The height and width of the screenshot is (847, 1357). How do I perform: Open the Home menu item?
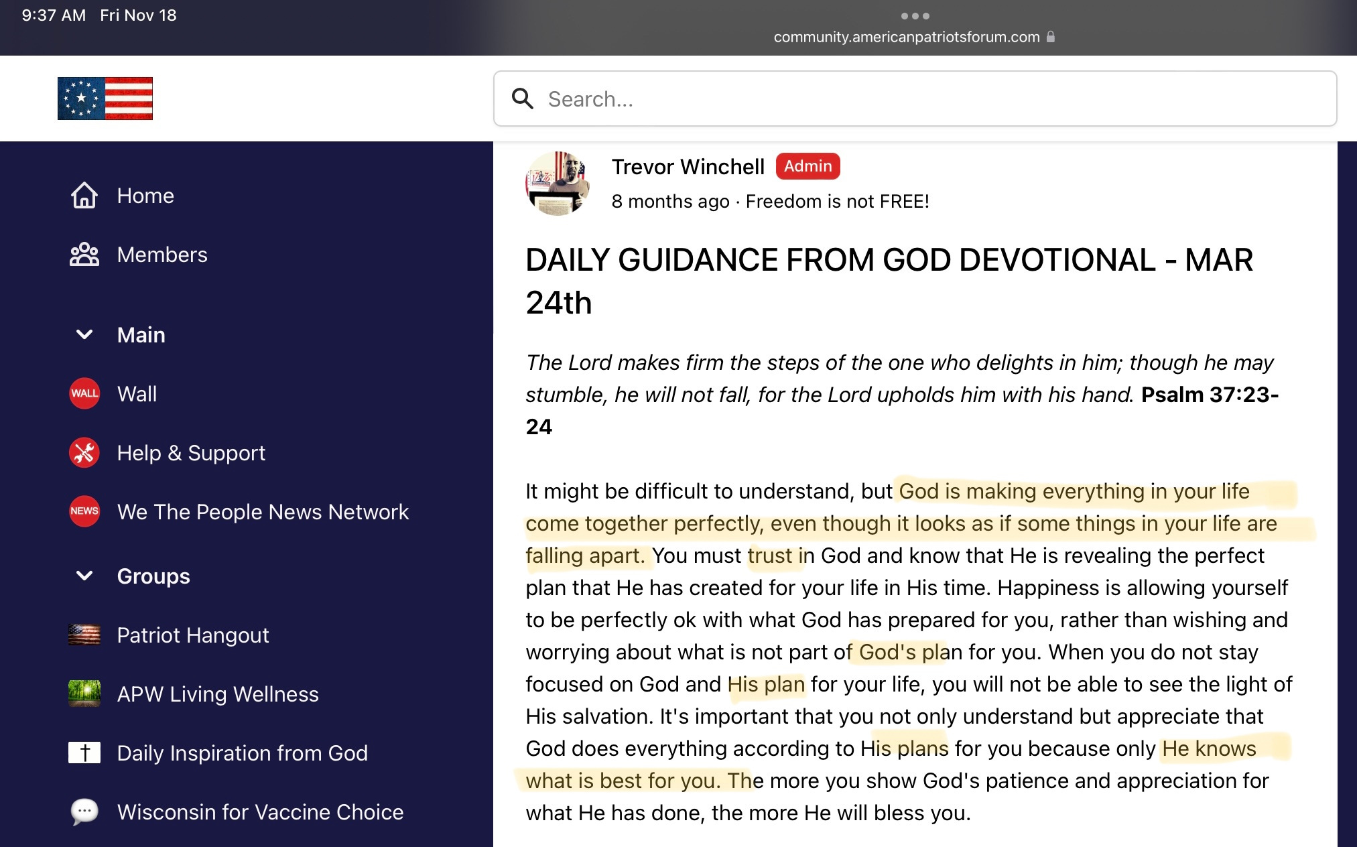pyautogui.click(x=145, y=196)
